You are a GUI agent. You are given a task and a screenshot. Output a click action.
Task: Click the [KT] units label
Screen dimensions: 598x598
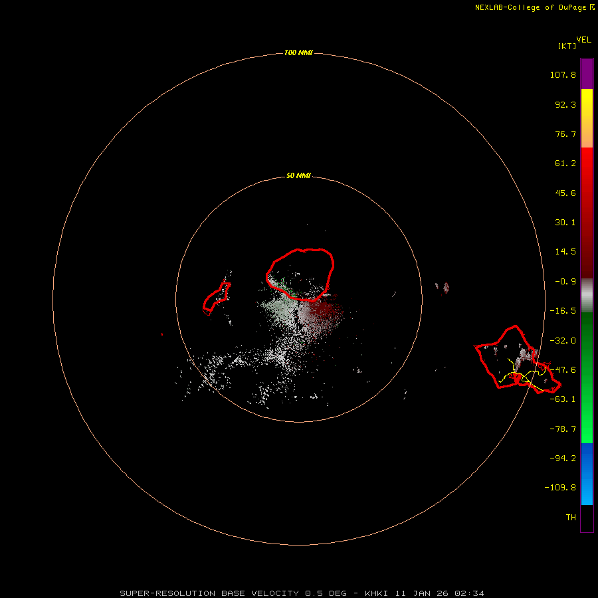point(567,46)
